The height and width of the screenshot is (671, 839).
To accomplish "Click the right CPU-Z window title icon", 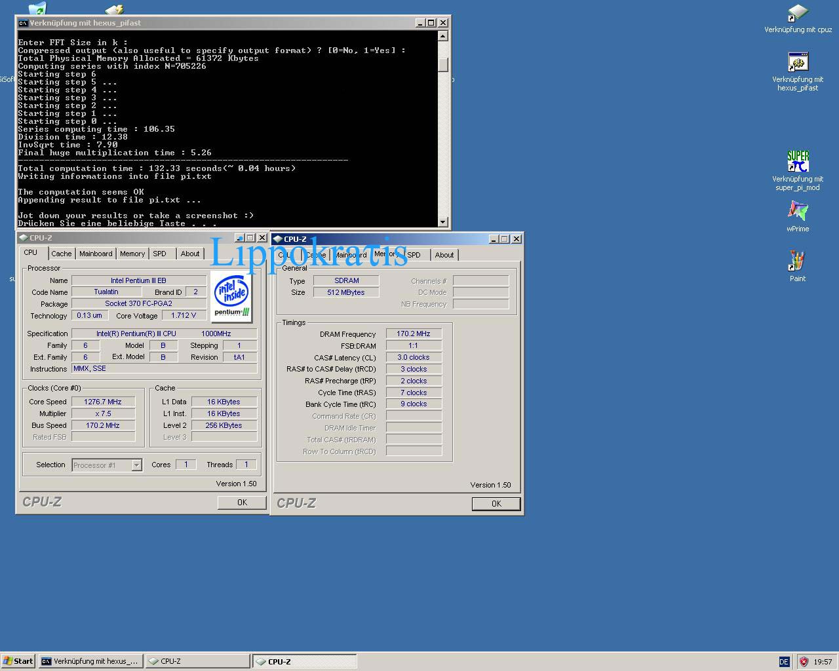I will pyautogui.click(x=278, y=239).
